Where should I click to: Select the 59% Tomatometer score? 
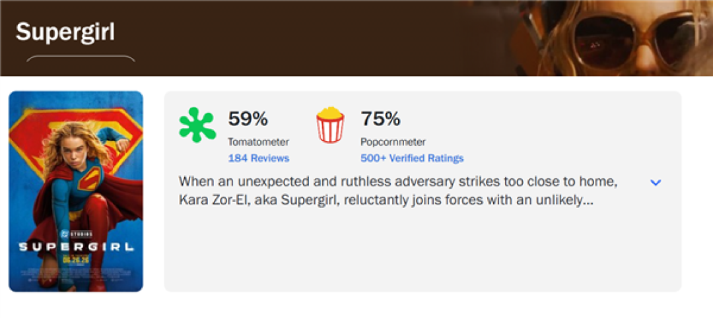[248, 119]
